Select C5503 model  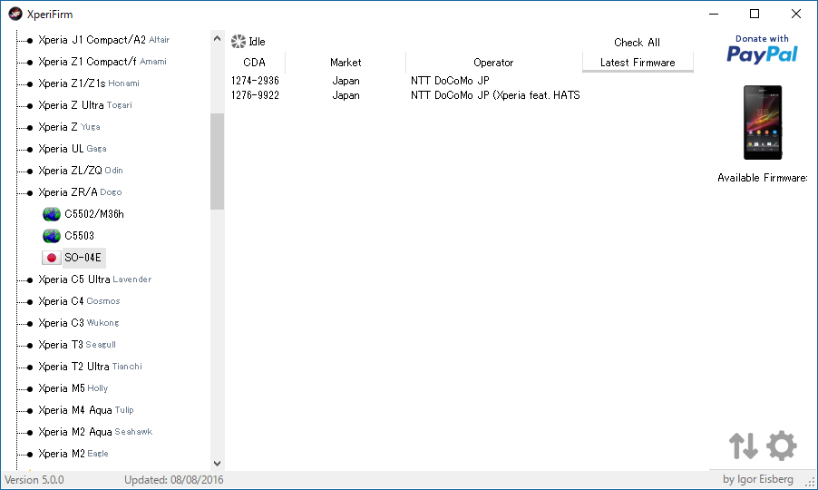tap(79, 236)
